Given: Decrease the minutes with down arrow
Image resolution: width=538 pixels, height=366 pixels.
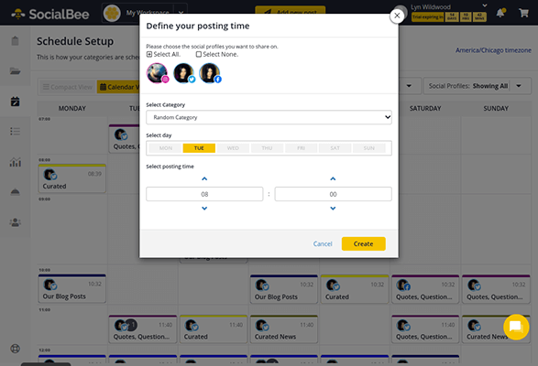Looking at the screenshot, I should point(333,209).
